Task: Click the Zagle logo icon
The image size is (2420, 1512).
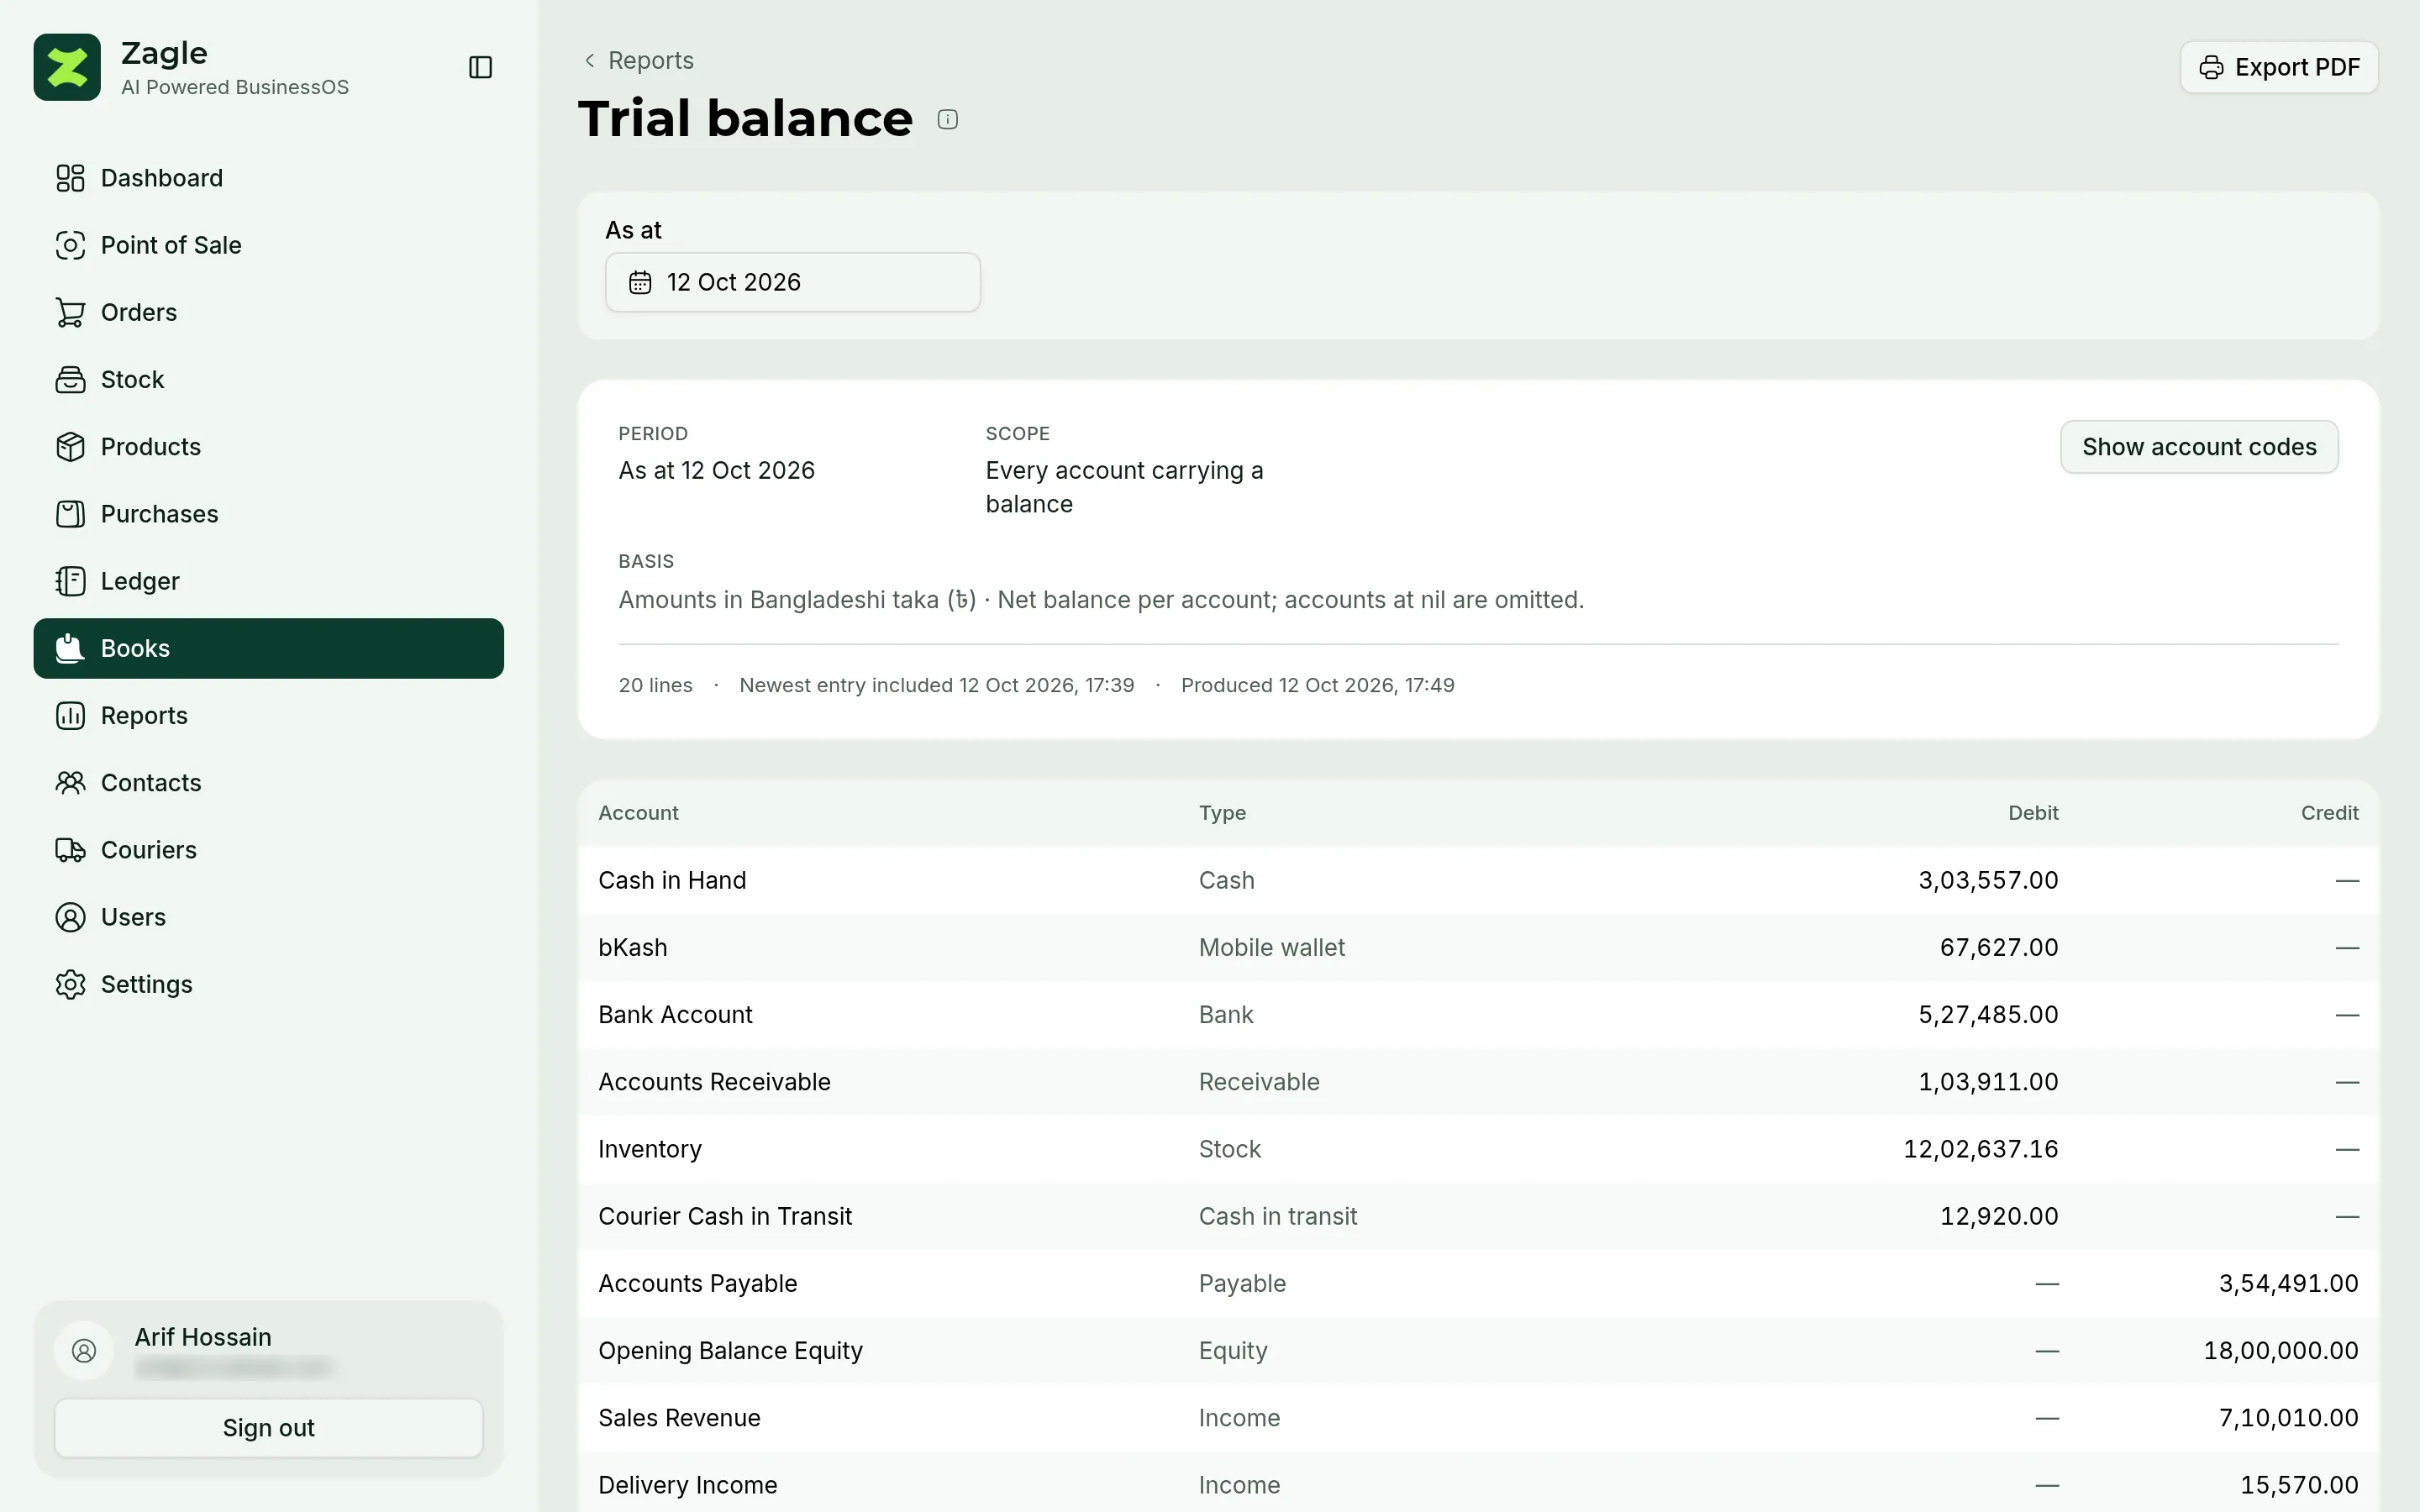Action: [67, 67]
